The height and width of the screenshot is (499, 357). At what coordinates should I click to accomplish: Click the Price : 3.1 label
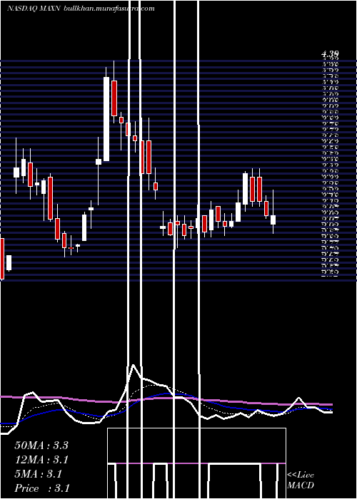click(42, 488)
